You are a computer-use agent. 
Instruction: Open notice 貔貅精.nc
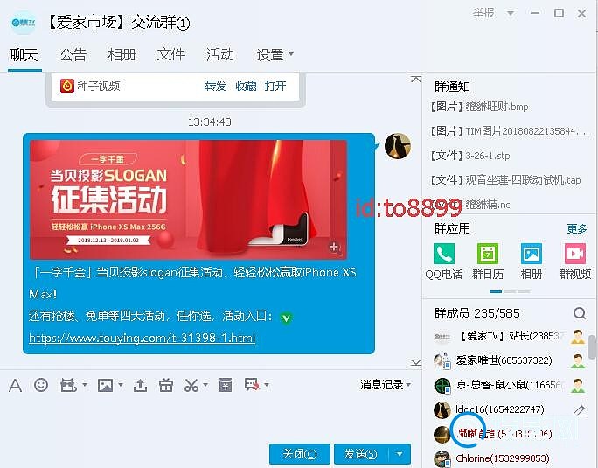coord(488,205)
